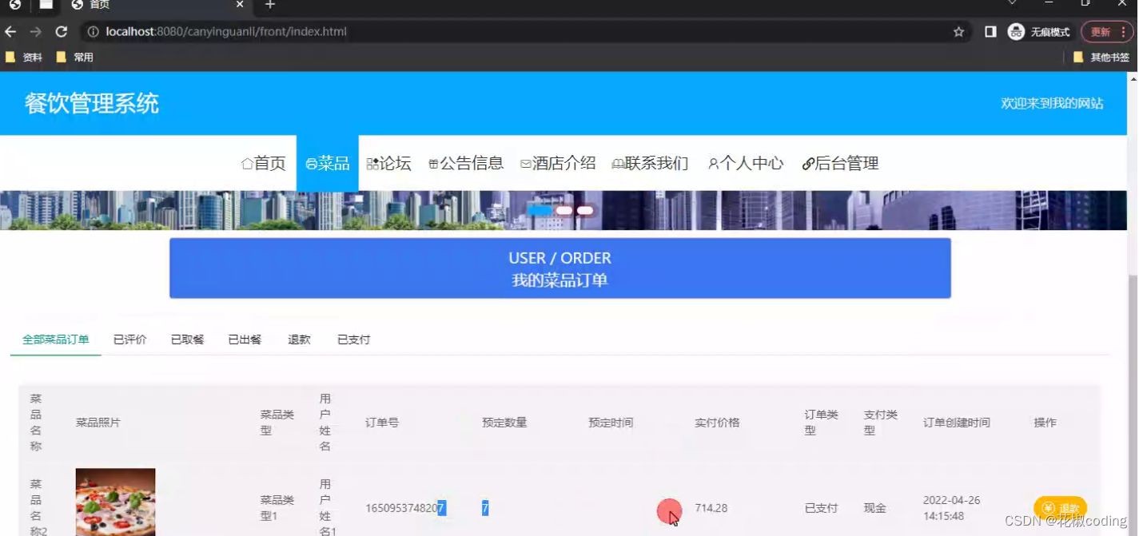Reload the page with refresh icon
Image resolution: width=1139 pixels, height=536 pixels.
[x=61, y=32]
